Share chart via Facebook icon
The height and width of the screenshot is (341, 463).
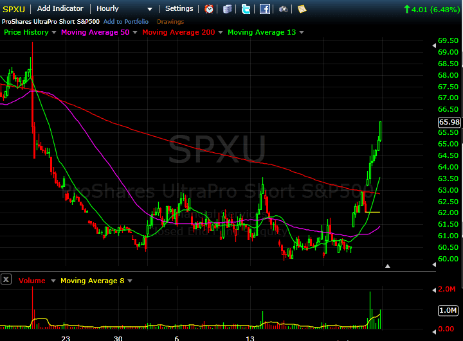tap(265, 9)
